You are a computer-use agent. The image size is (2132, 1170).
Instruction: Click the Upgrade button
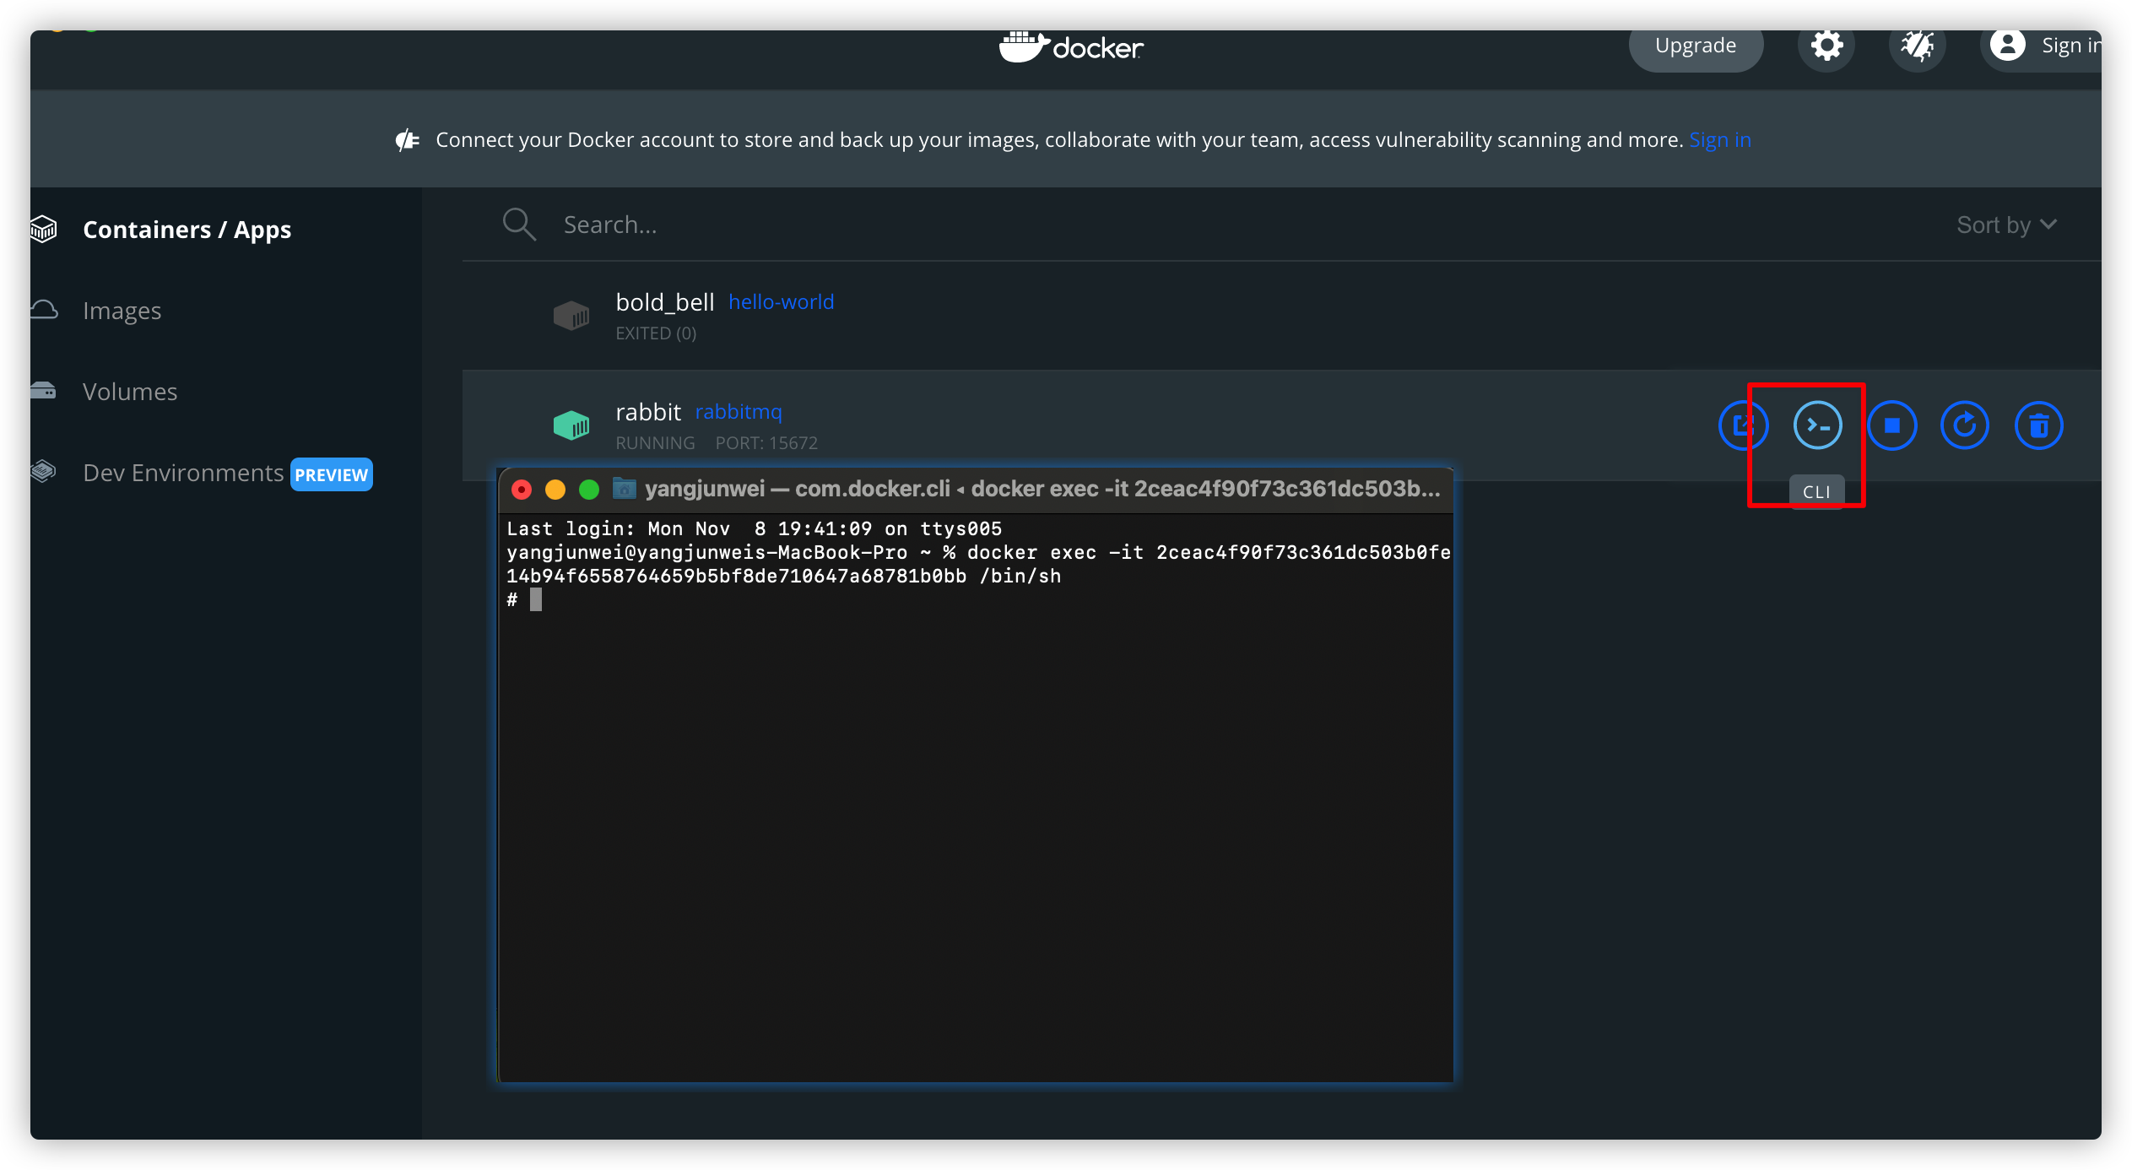1695,46
